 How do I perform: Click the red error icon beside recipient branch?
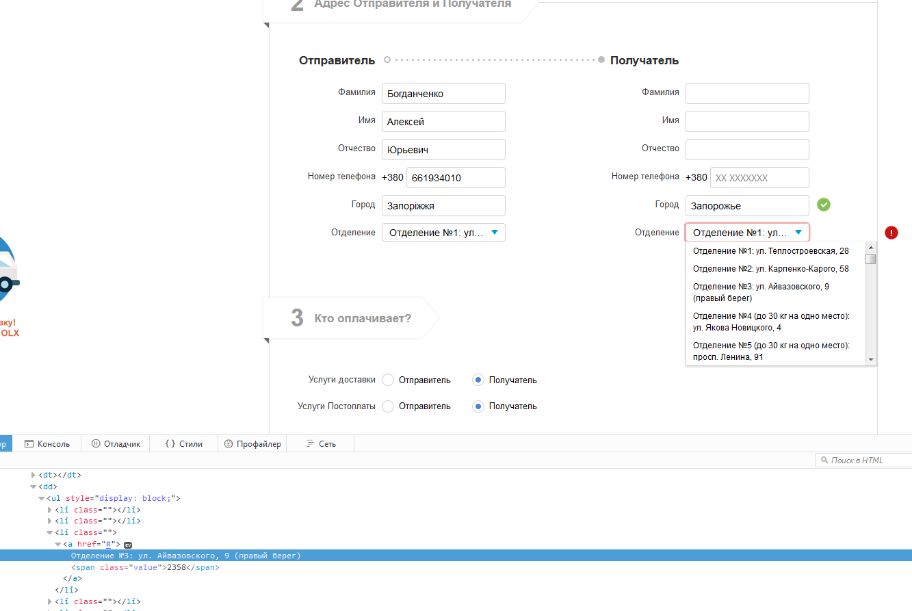pyautogui.click(x=891, y=233)
